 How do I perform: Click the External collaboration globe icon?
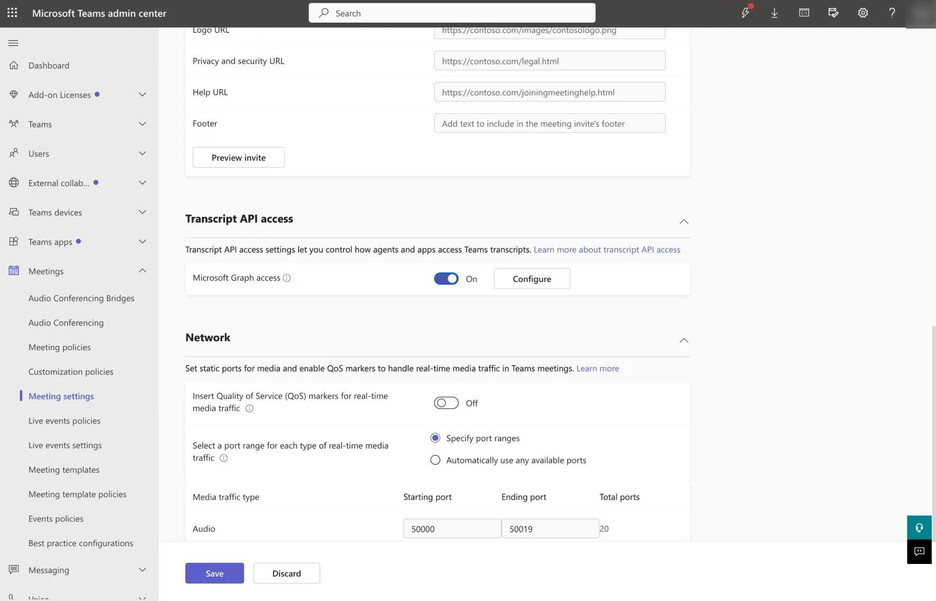[x=14, y=183]
